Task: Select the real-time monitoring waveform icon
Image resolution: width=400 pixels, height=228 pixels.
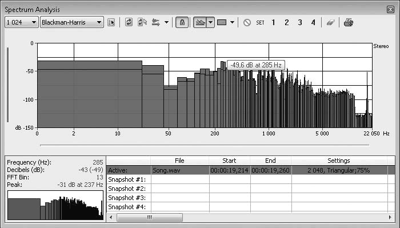Action: 156,22
